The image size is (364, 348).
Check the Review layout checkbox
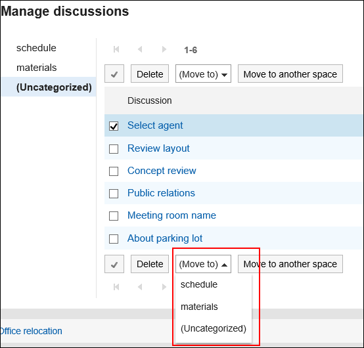coord(114,149)
